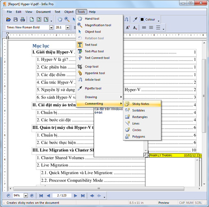Click the forward view navigation arrow
The image size is (209, 207).
tap(99, 195)
